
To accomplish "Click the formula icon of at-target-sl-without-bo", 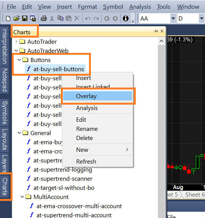I will point(29,188).
